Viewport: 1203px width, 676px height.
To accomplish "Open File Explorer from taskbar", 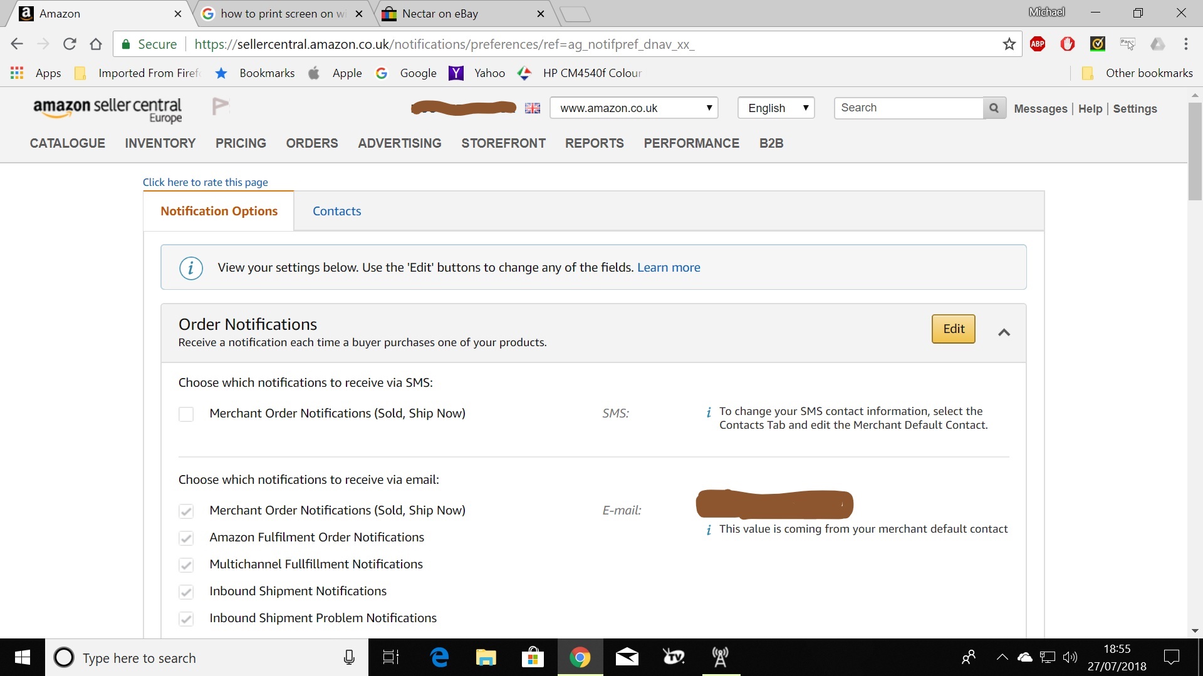I will pyautogui.click(x=486, y=657).
